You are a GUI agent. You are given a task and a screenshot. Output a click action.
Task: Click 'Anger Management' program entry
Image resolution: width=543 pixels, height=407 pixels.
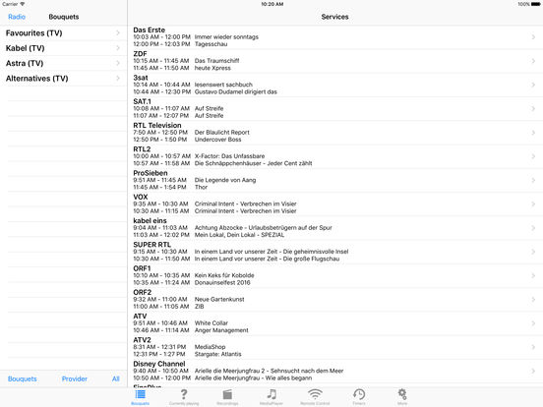click(221, 331)
